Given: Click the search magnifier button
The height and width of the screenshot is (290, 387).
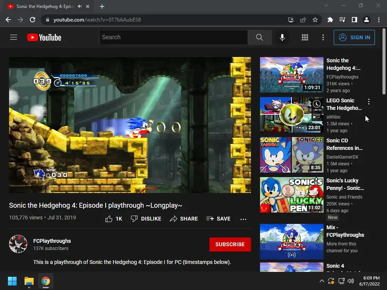Looking at the screenshot, I should tap(259, 37).
